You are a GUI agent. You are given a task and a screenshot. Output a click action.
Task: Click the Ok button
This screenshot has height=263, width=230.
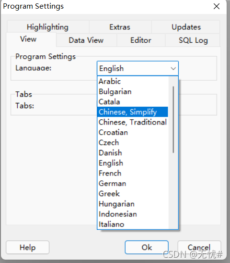(147, 247)
